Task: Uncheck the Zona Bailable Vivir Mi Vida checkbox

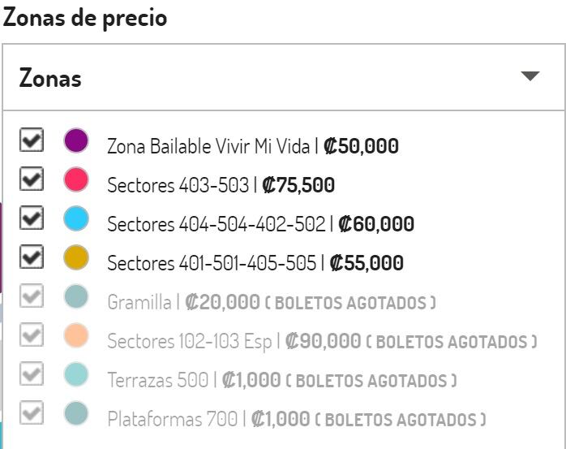Action: click(x=32, y=141)
